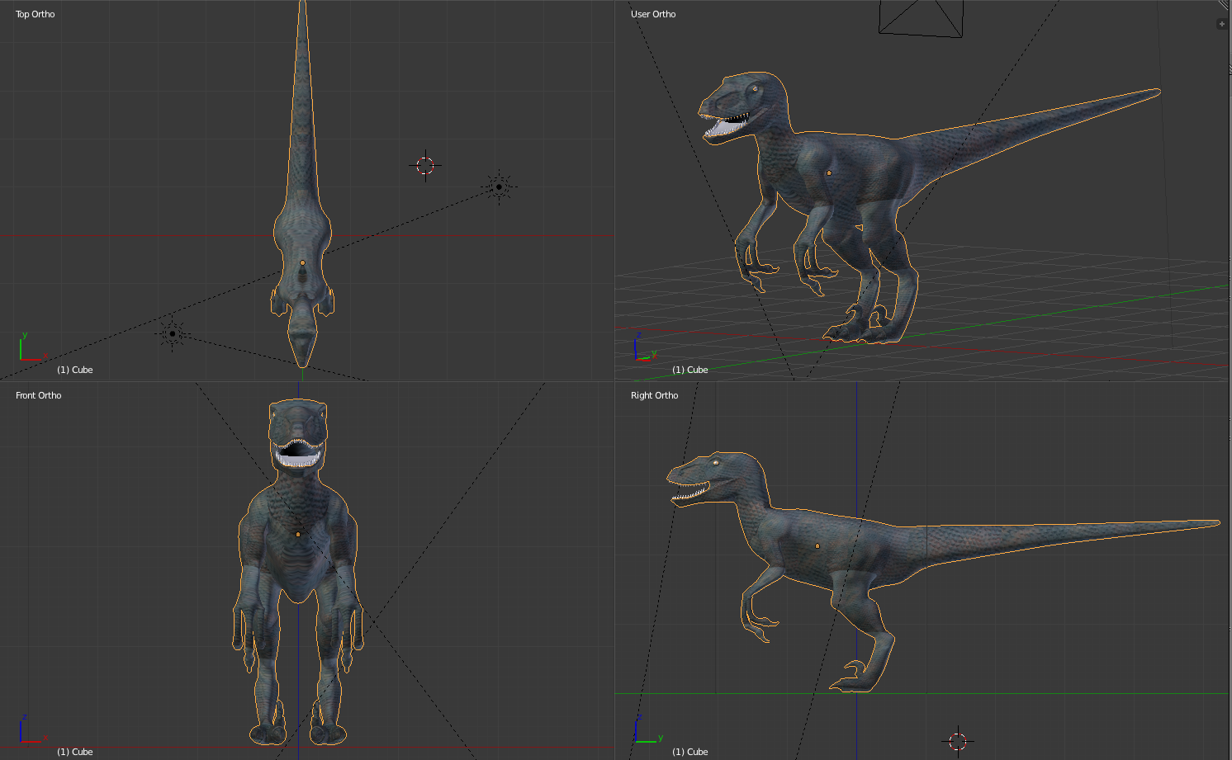
Task: Click the (1) Cube label in Right Ortho
Action: pos(690,752)
